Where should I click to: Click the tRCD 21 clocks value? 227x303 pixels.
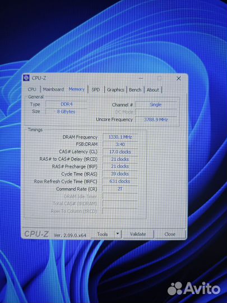(121, 159)
